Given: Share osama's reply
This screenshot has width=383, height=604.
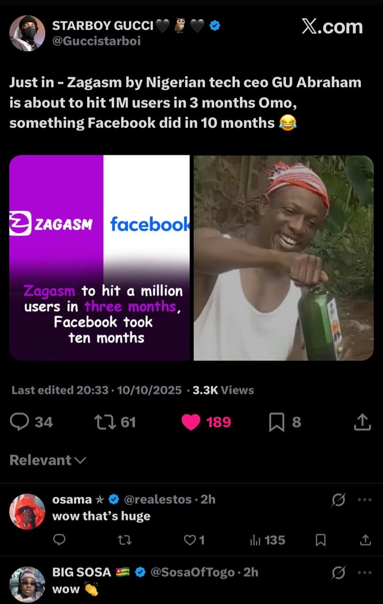Looking at the screenshot, I should (365, 540).
